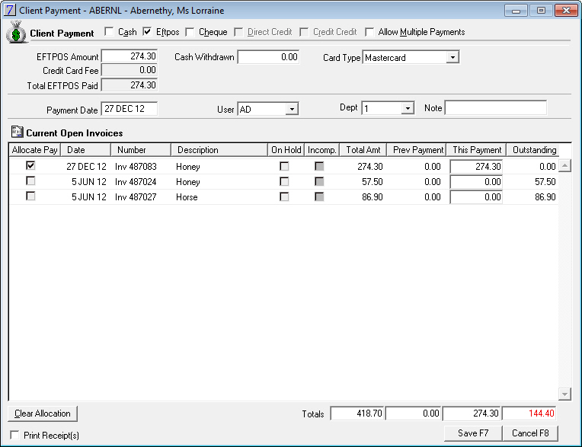Click the Total Amt value 57.50
582x447 pixels.
373,182
